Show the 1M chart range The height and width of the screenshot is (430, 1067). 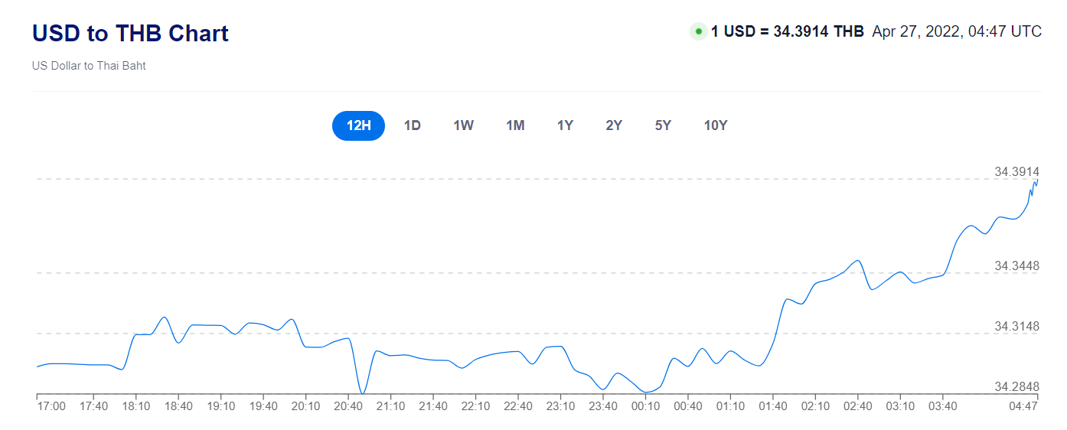(x=515, y=125)
